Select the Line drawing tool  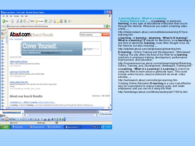pyautogui.click(x=18, y=119)
